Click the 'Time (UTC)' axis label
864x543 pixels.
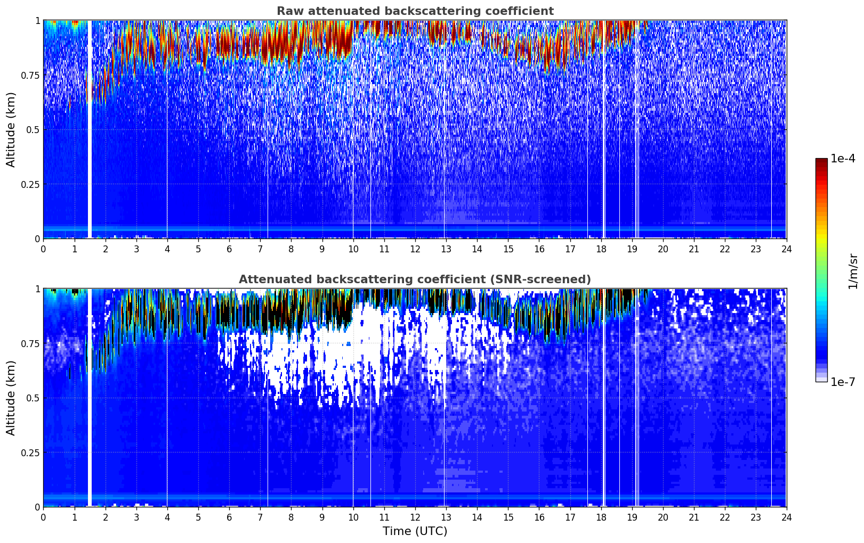(x=415, y=531)
